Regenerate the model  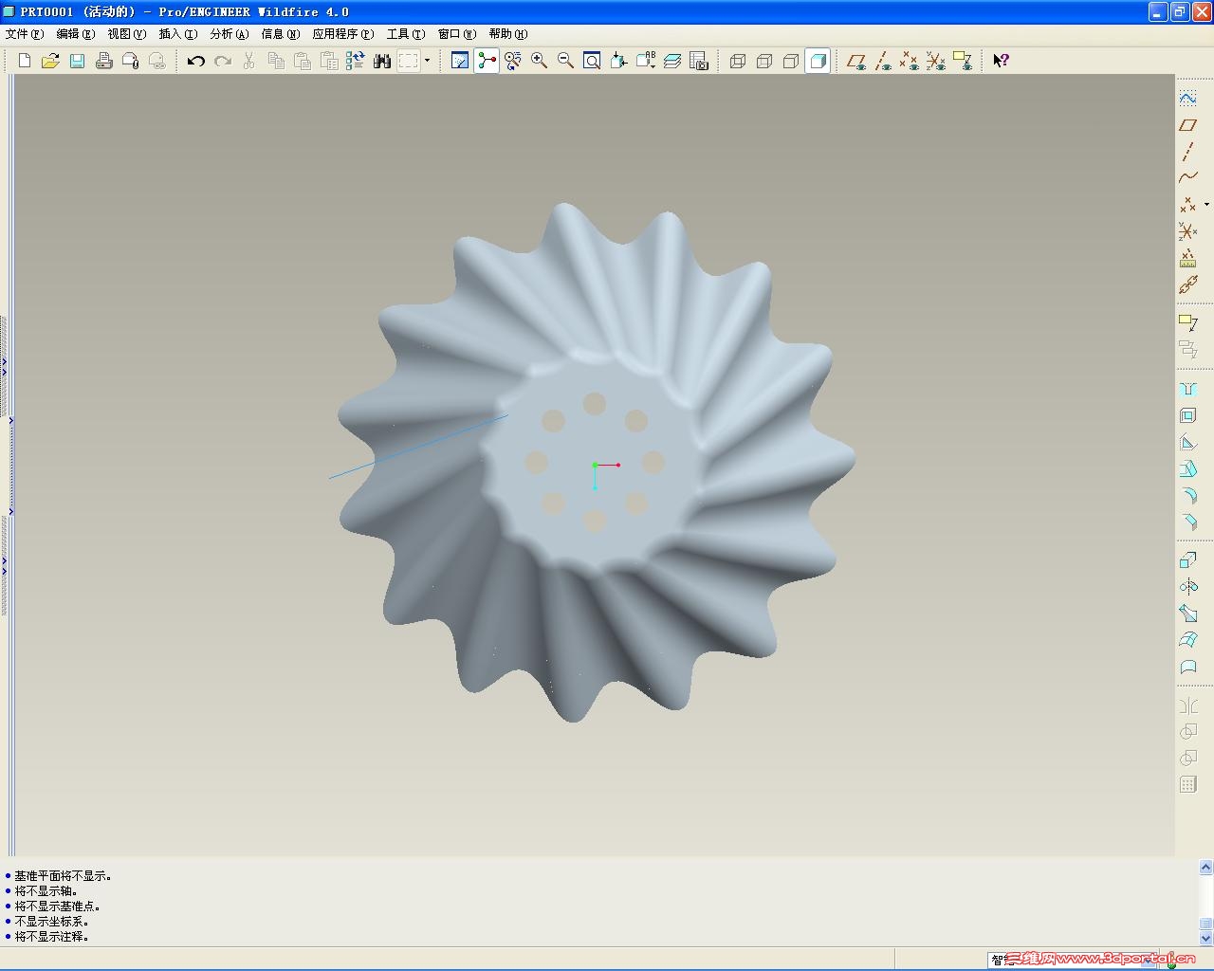coord(356,61)
